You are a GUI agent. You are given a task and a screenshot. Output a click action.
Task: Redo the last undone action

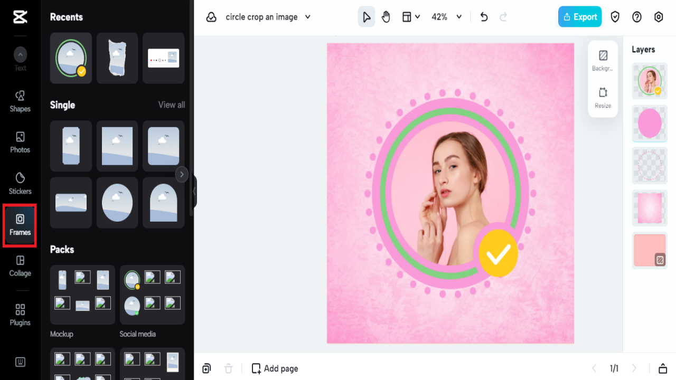click(x=503, y=17)
